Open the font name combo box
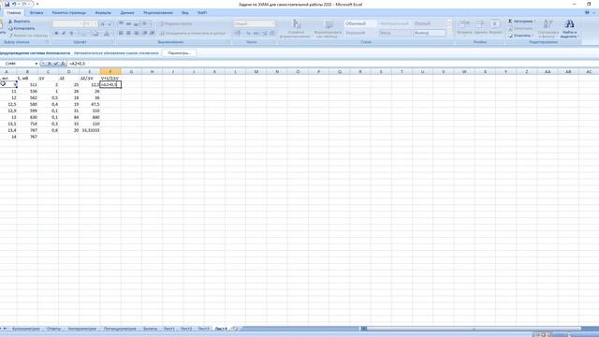 coord(68,23)
